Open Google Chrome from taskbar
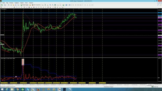The width and height of the screenshot is (162, 91). [17, 89]
